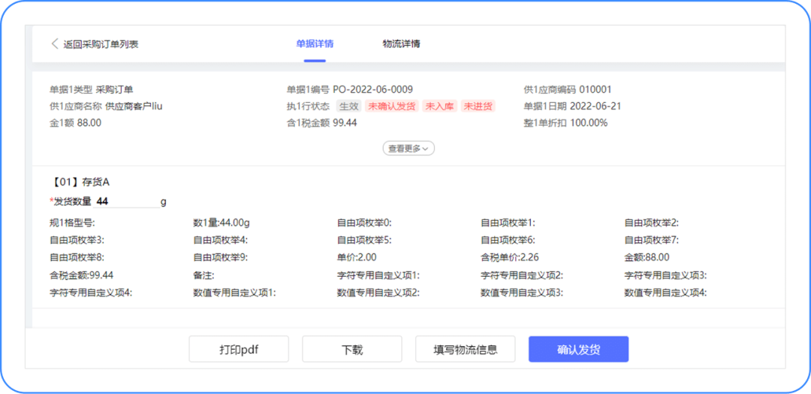This screenshot has width=811, height=394.
Task: Click 自由项枚举6: label
Action: [x=508, y=240]
